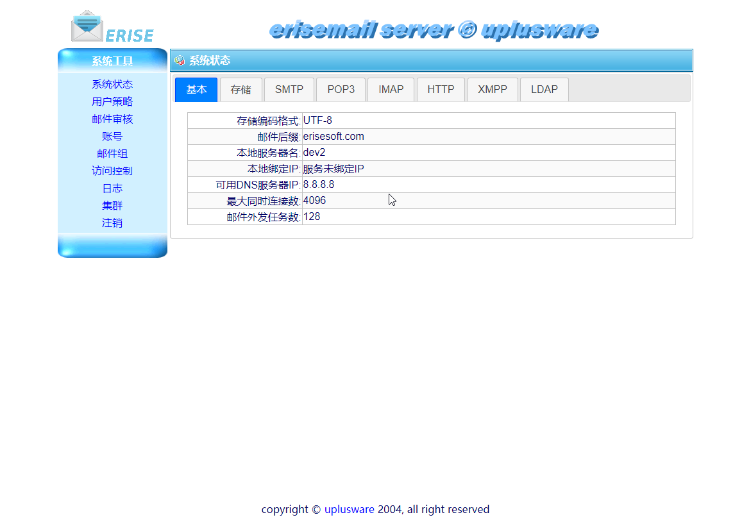
Task: Click the 存储编码格式 label
Action: click(x=268, y=121)
